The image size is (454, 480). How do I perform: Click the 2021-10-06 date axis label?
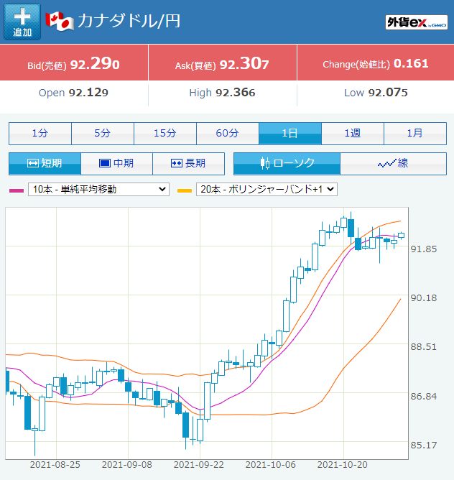[271, 465]
